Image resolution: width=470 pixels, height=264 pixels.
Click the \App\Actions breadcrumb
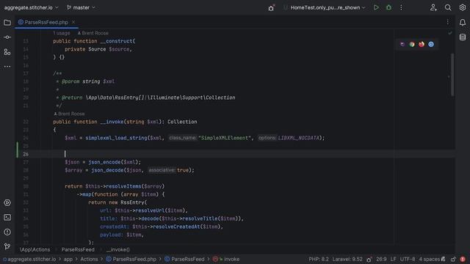click(x=35, y=249)
